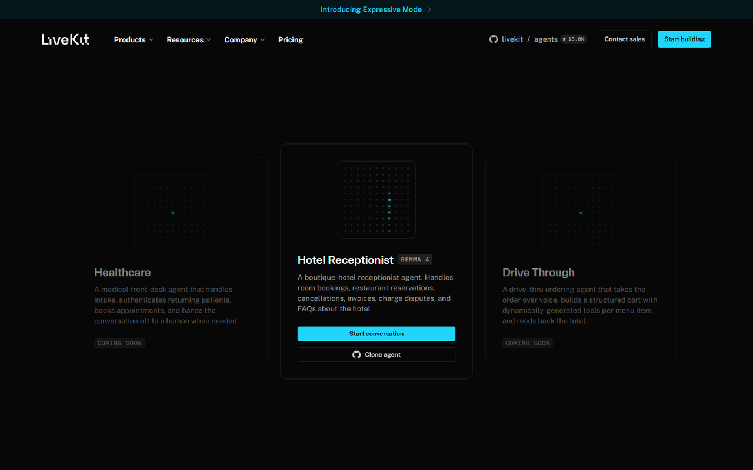753x470 pixels.
Task: Open the GitHub octocat icon in header
Action: coord(494,39)
